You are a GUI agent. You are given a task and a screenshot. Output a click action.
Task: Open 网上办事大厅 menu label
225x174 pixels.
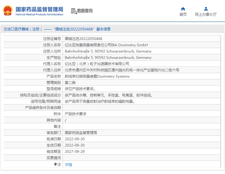click(x=206, y=14)
